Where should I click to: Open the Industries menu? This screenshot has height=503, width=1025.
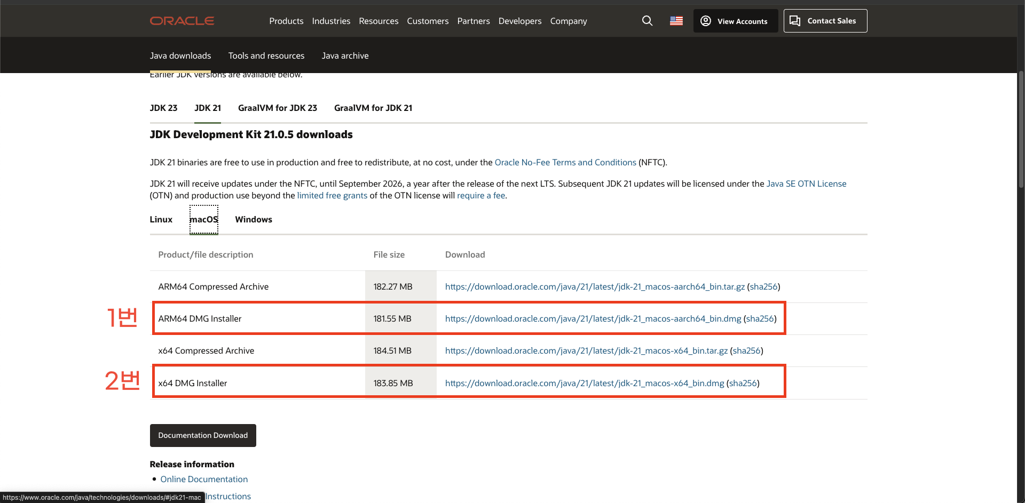331,21
